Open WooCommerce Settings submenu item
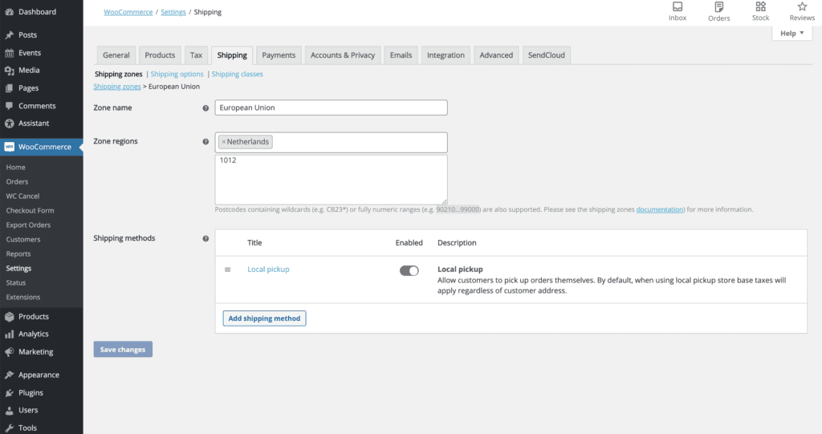 [x=19, y=268]
